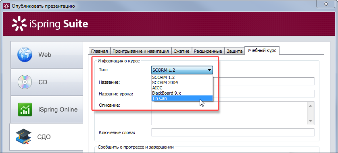Open the Сжатие tab
The height and width of the screenshot is (153, 338).
click(x=182, y=51)
